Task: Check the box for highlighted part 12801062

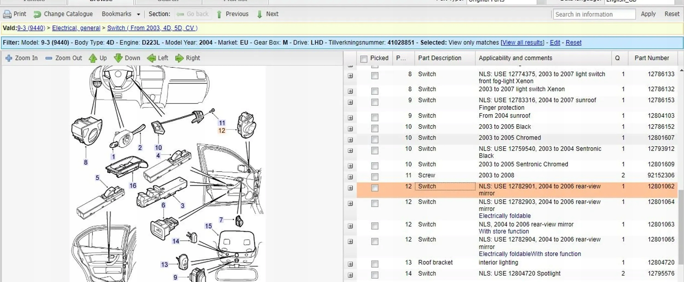Action: point(375,188)
